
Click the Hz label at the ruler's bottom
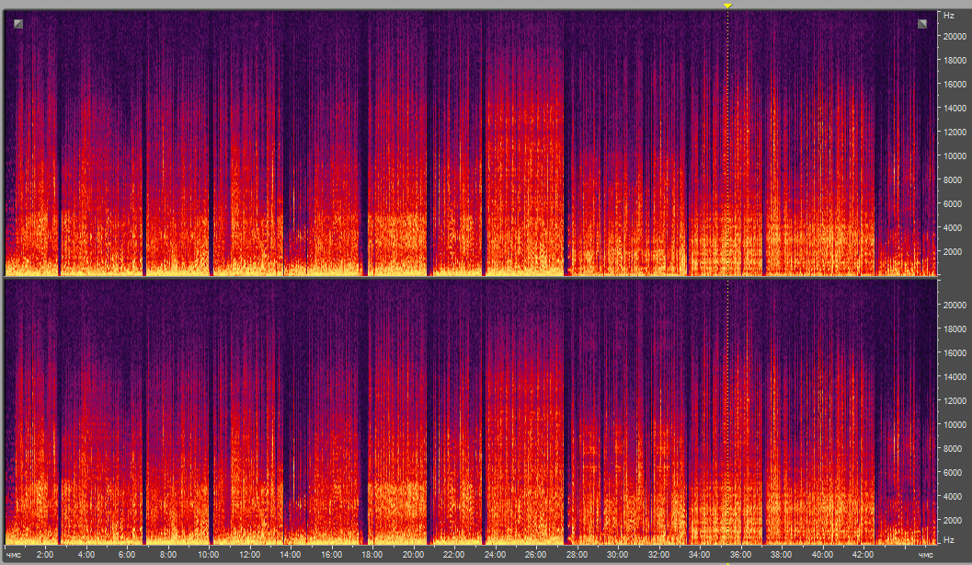coord(949,539)
